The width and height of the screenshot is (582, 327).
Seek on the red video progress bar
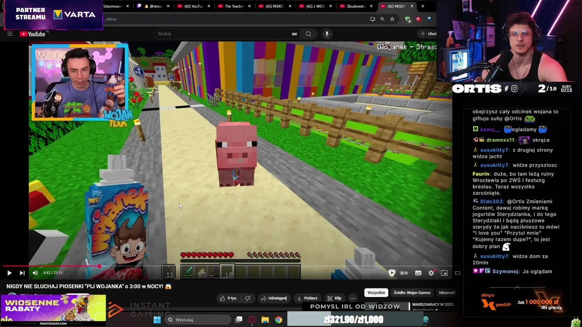coord(227,266)
